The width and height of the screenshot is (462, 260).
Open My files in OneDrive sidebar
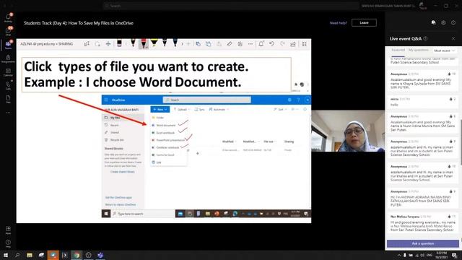(123, 118)
